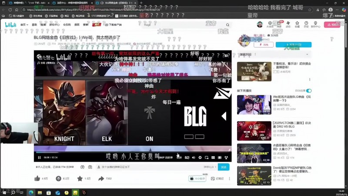Screen dimensions: 348x196
Task: Toggle the 自动连播 autoplay switch
Action: point(309,91)
